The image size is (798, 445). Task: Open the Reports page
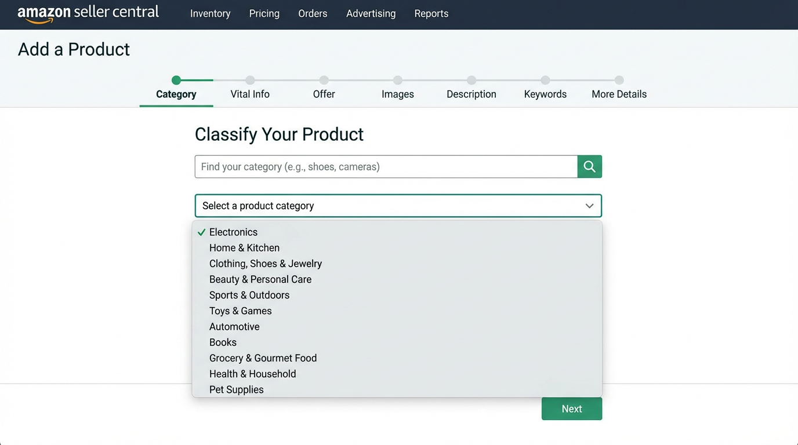click(431, 13)
